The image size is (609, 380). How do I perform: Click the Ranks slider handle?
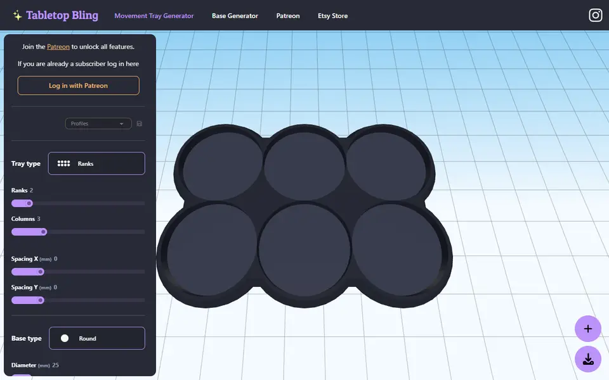point(29,203)
